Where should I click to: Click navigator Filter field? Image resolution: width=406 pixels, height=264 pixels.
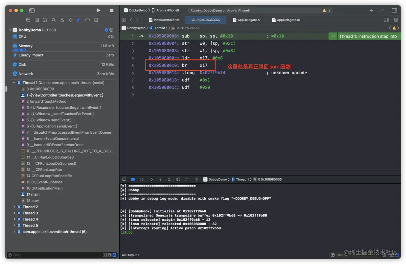pyautogui.click(x=54, y=255)
